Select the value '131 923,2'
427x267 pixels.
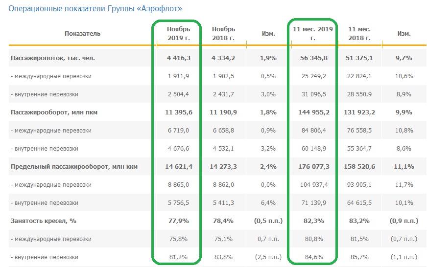tap(359, 112)
